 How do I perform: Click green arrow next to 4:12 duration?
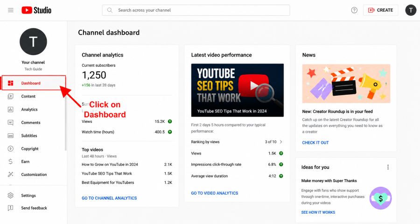click(281, 176)
